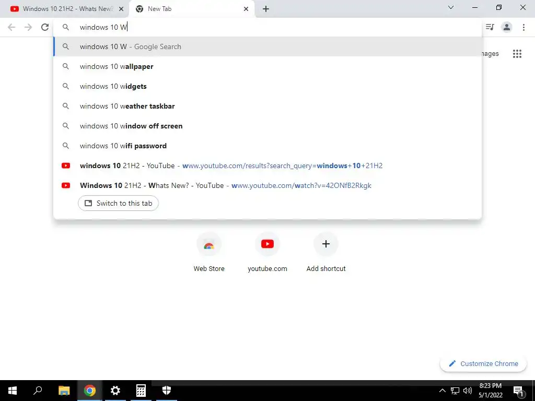Image resolution: width=535 pixels, height=401 pixels.
Task: Pick 'windows 10 window off screen' suggestion
Action: point(268,126)
